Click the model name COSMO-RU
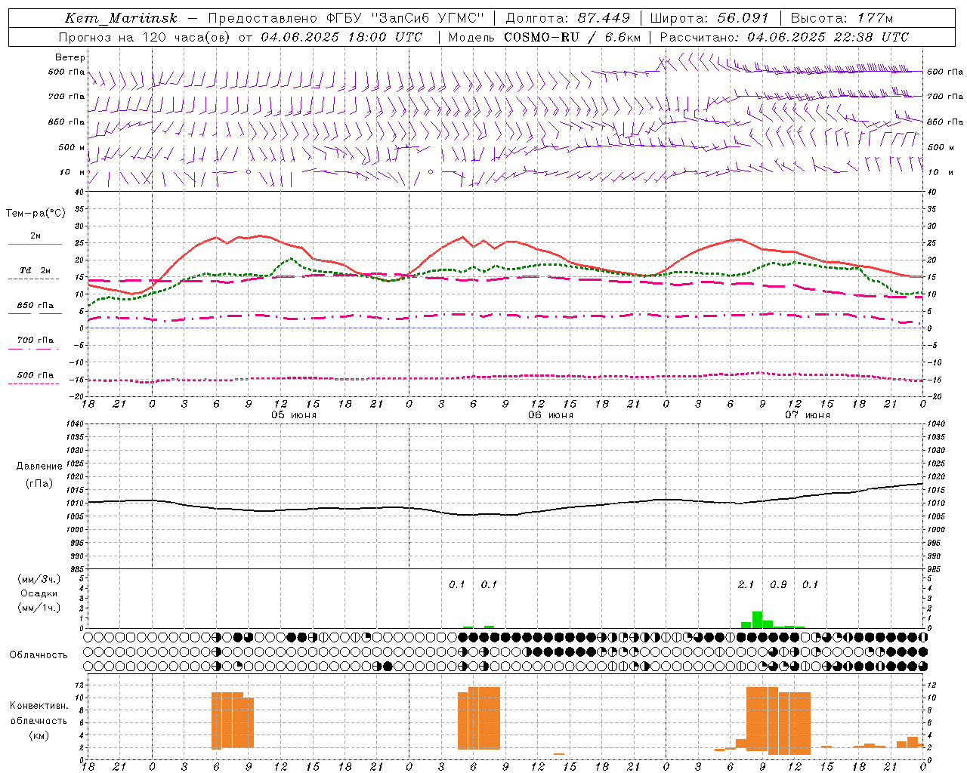The height and width of the screenshot is (773, 967). point(541,37)
